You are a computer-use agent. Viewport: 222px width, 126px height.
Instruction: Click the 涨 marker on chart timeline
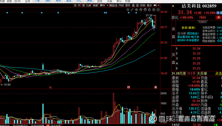tap(155, 87)
